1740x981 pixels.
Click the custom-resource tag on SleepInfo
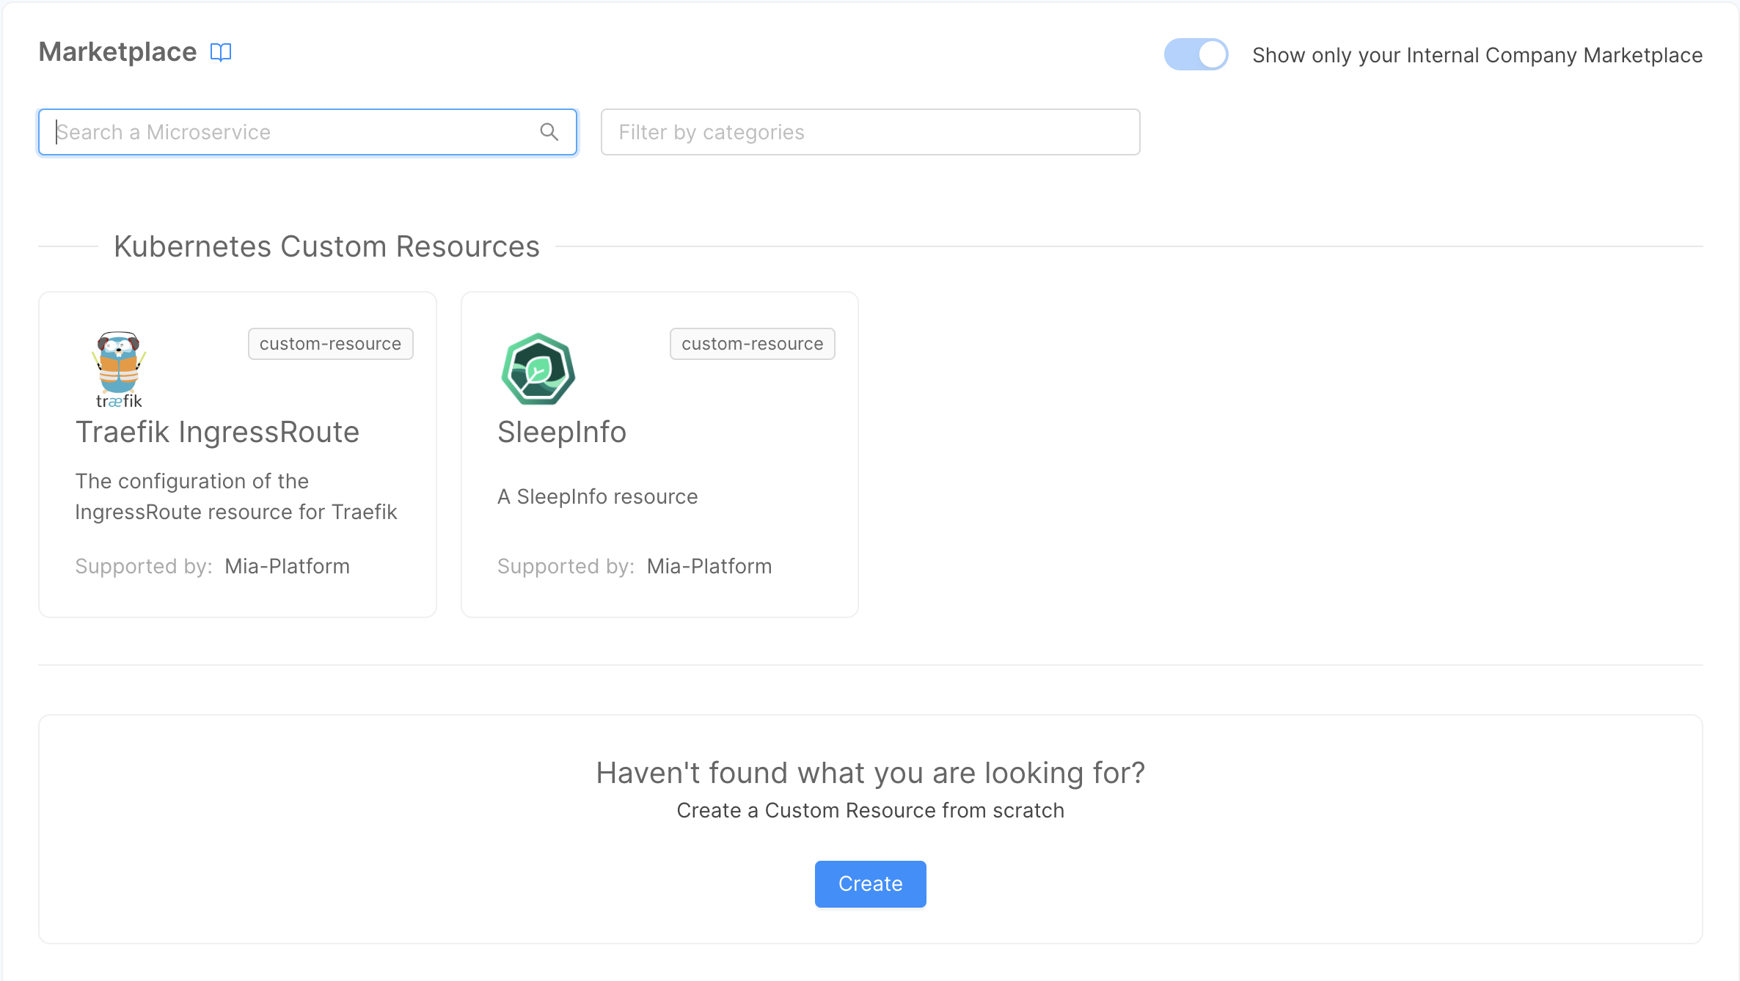click(752, 343)
